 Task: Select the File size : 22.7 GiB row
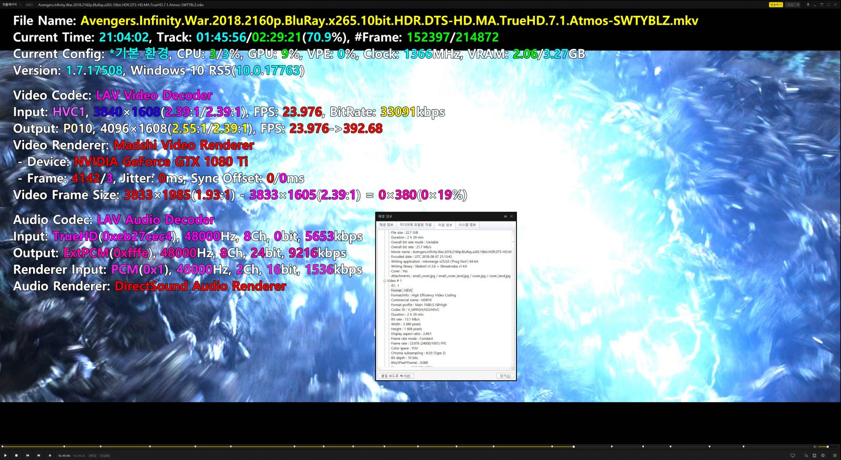404,233
